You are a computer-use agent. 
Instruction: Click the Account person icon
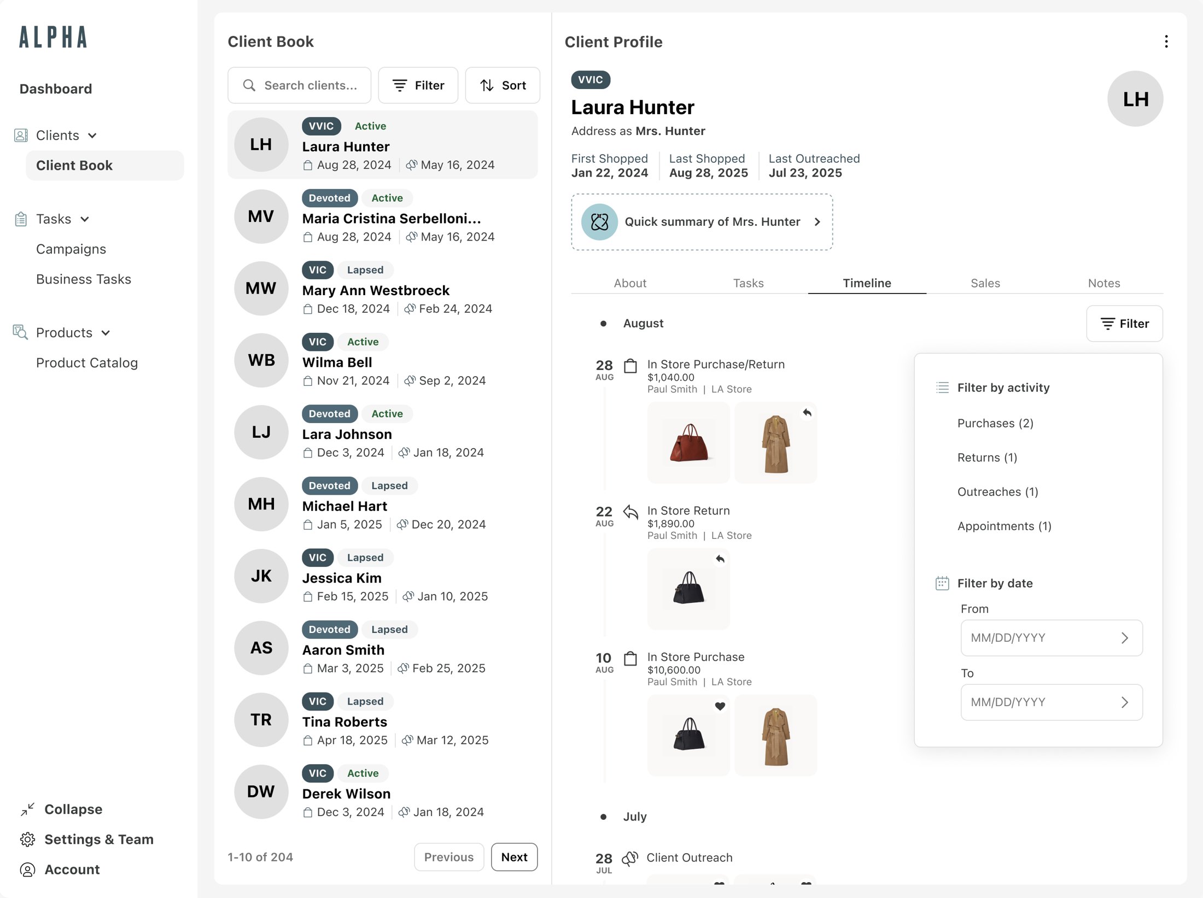27,869
